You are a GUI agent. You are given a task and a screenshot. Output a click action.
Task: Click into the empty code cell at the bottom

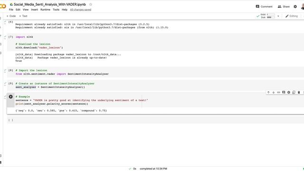pyautogui.click(x=155, y=120)
